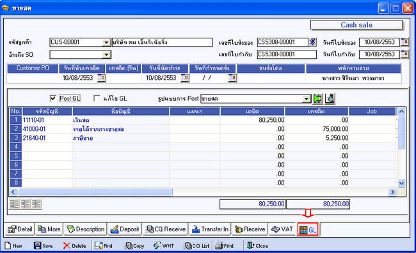
Task: Click the vertical scrollbar thumb
Action: [x=401, y=132]
